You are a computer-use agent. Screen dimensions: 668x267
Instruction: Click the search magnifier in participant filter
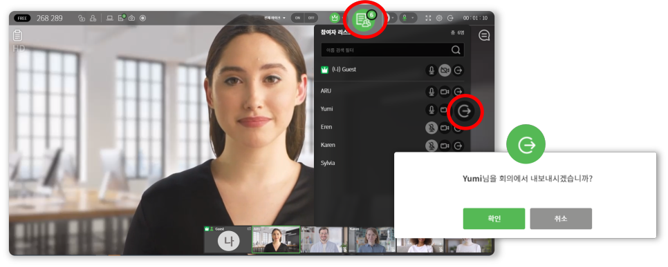tap(456, 50)
